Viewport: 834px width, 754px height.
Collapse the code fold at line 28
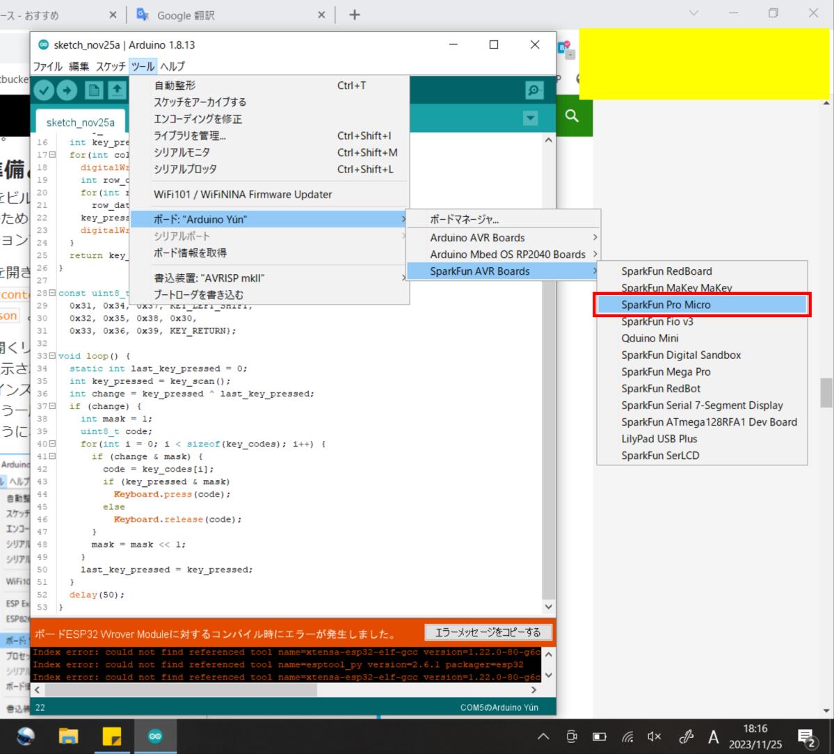52,293
